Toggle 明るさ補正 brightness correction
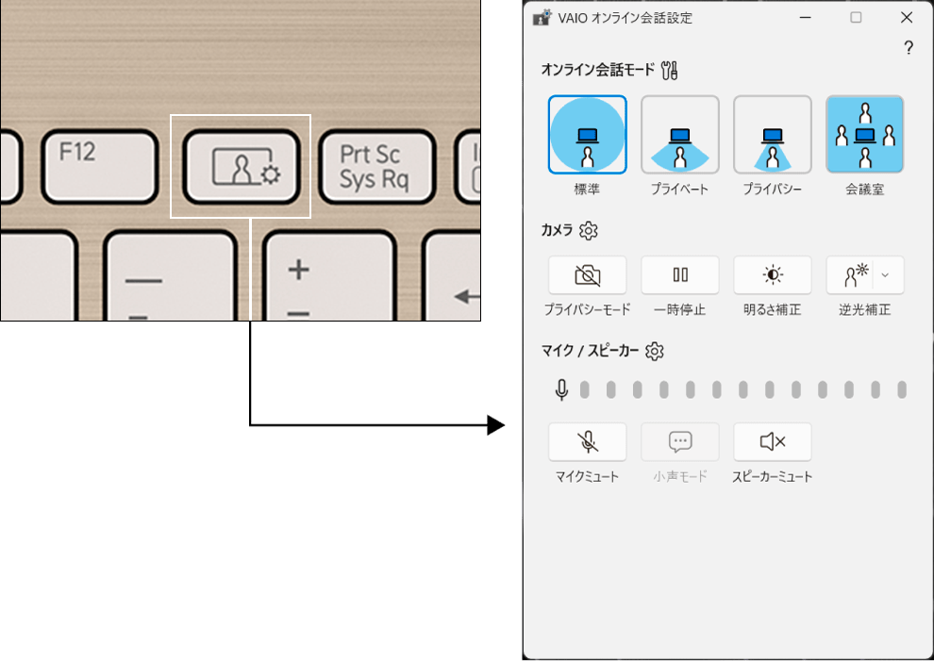The image size is (934, 661). (773, 274)
